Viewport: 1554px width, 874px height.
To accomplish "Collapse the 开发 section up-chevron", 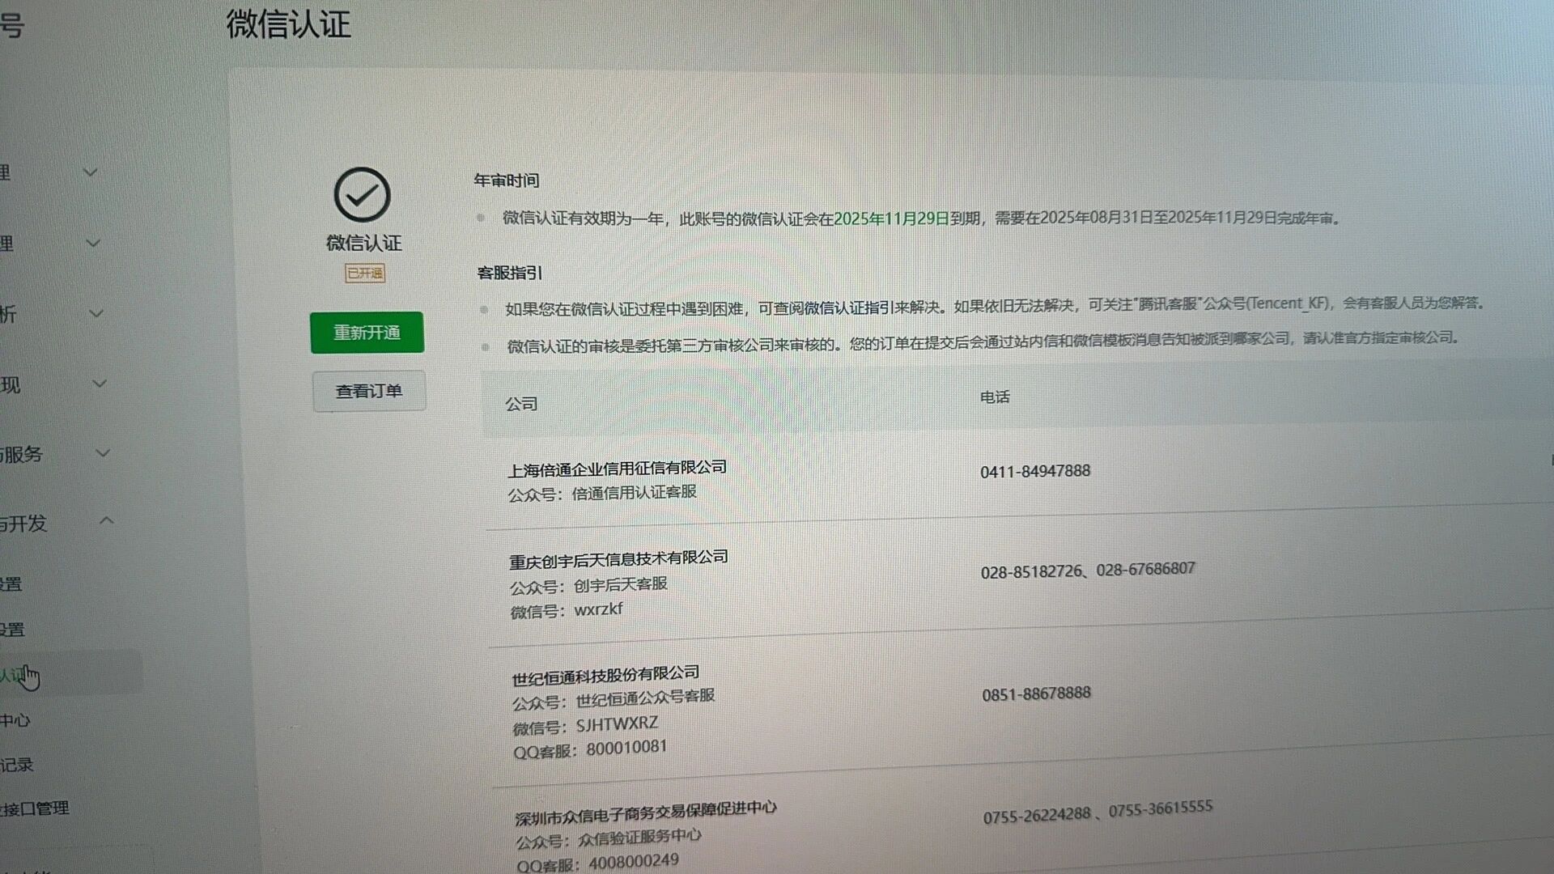I will tap(106, 521).
